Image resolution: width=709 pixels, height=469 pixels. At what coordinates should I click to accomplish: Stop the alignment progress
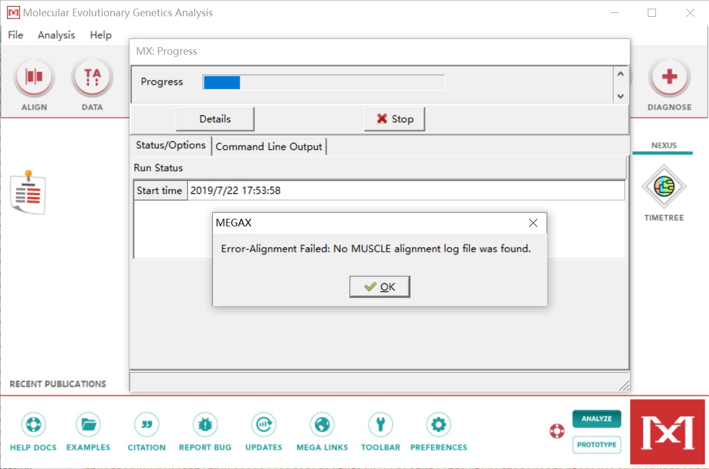[395, 119]
